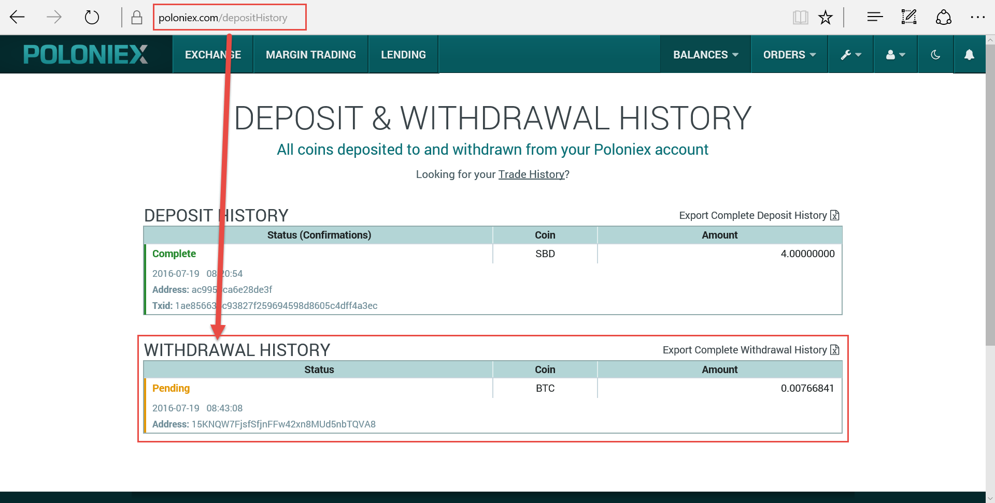
Task: Reload the page with the refresh icon
Action: point(92,17)
